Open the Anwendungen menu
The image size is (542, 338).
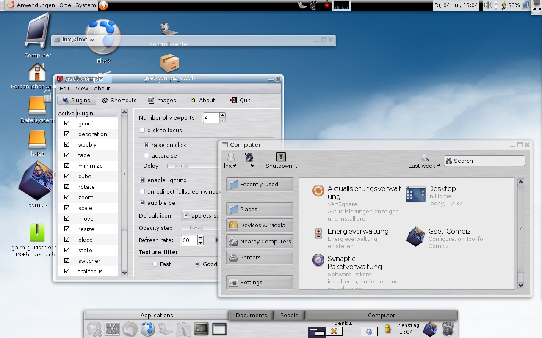(36, 5)
